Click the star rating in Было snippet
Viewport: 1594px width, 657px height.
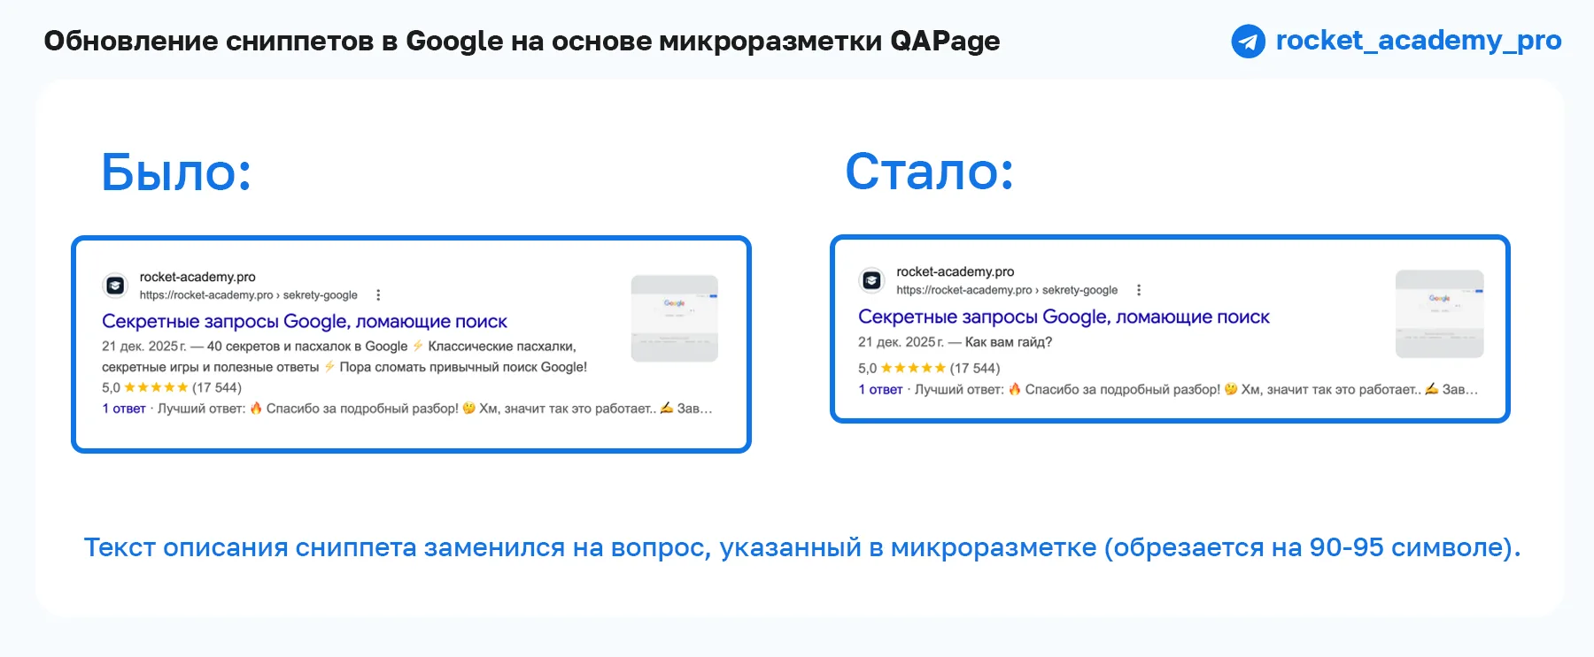pyautogui.click(x=156, y=387)
